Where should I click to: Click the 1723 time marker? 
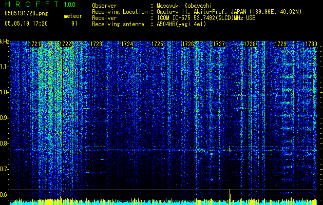(96, 44)
